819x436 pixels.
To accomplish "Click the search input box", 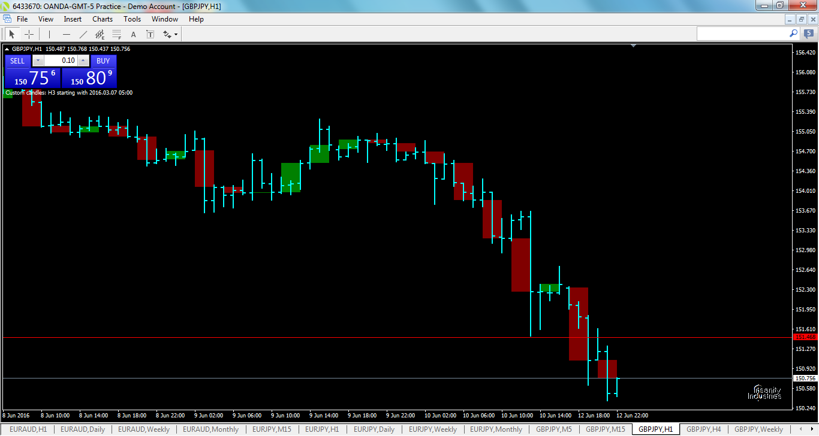I will pyautogui.click(x=743, y=34).
